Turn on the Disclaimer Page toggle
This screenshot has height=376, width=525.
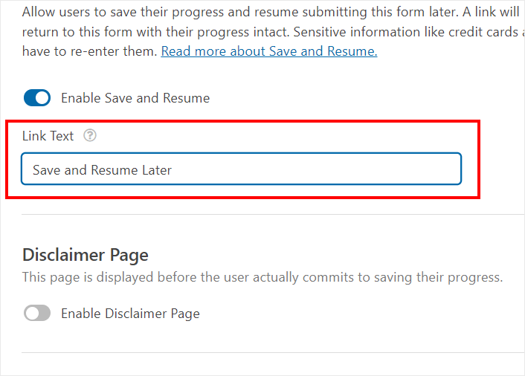pos(37,314)
